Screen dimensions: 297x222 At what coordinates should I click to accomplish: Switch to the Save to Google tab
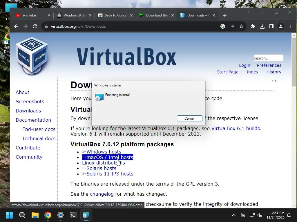pos(116,15)
